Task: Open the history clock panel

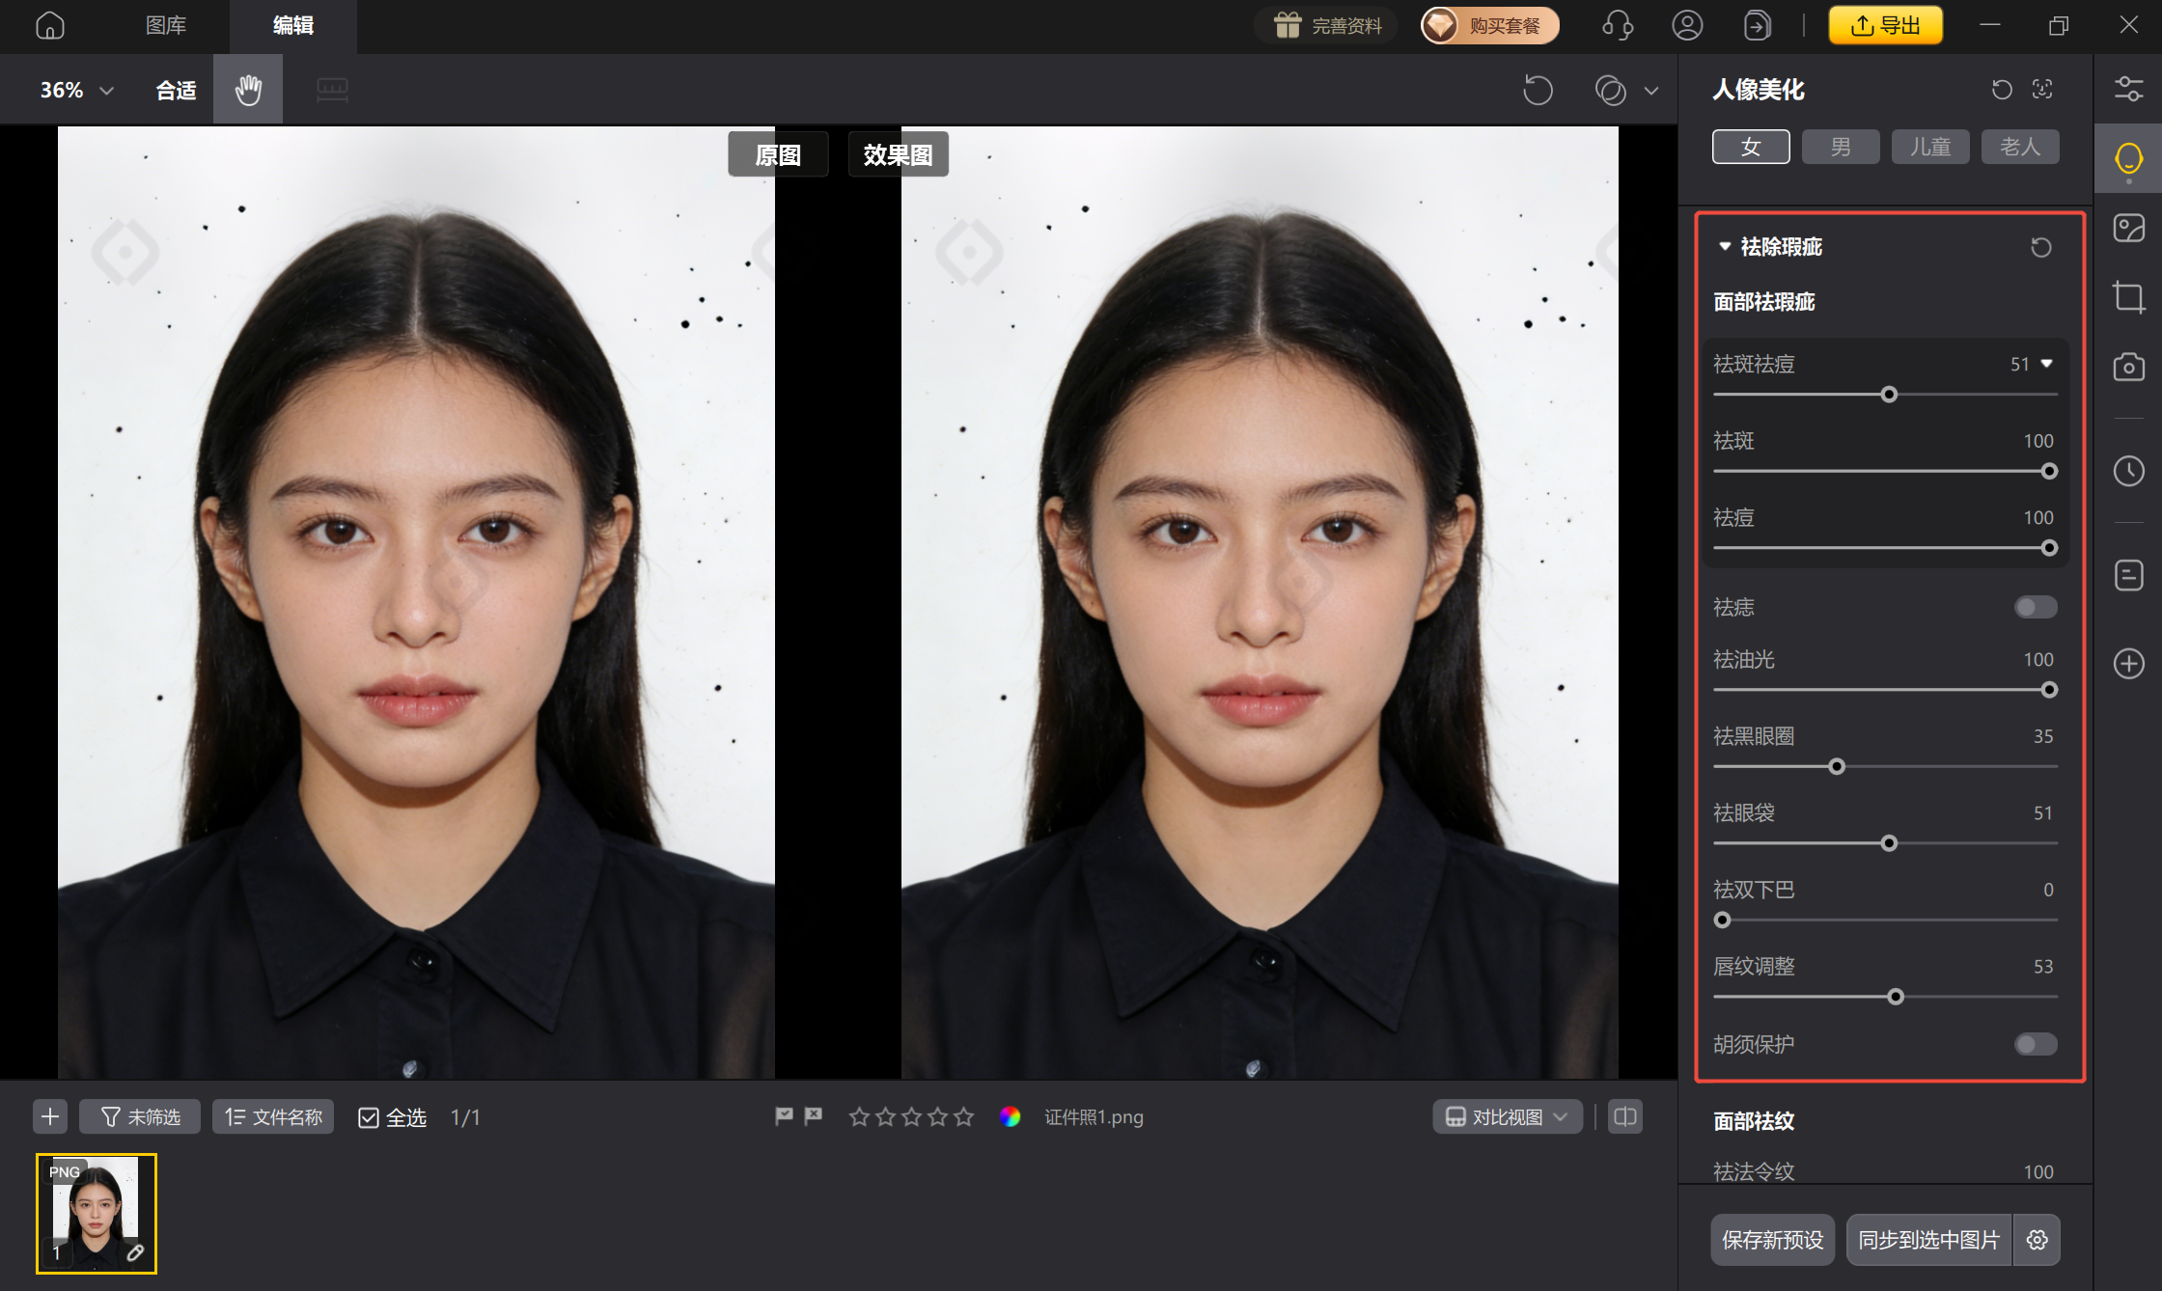Action: click(x=2128, y=471)
